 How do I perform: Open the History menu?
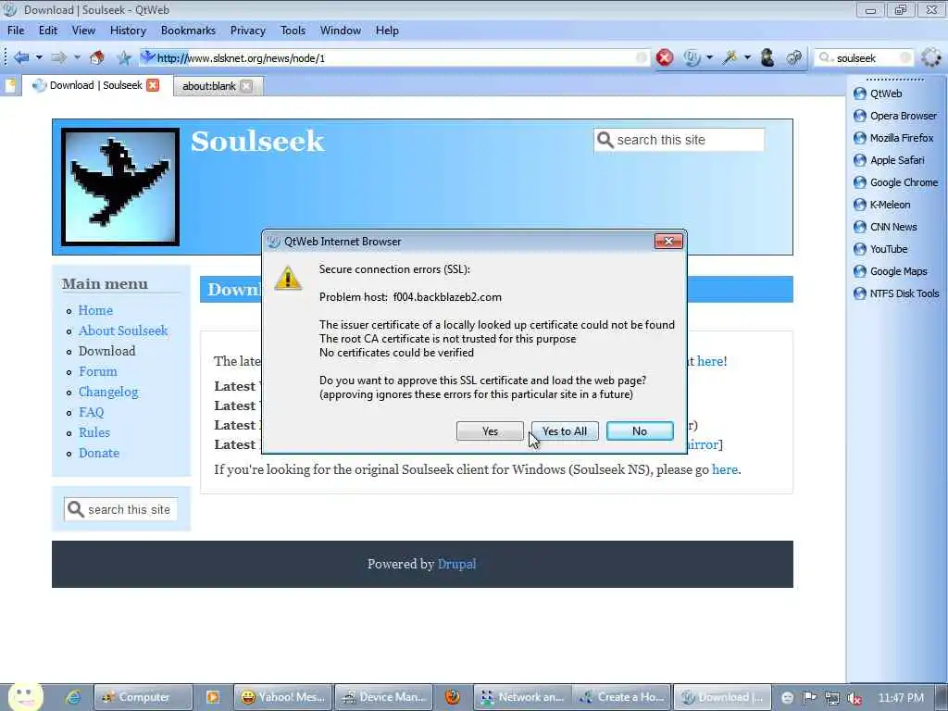click(128, 31)
